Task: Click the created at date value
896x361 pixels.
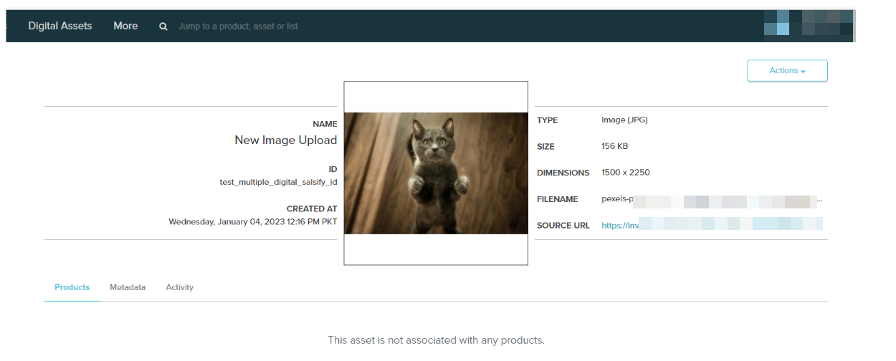Action: tap(252, 221)
